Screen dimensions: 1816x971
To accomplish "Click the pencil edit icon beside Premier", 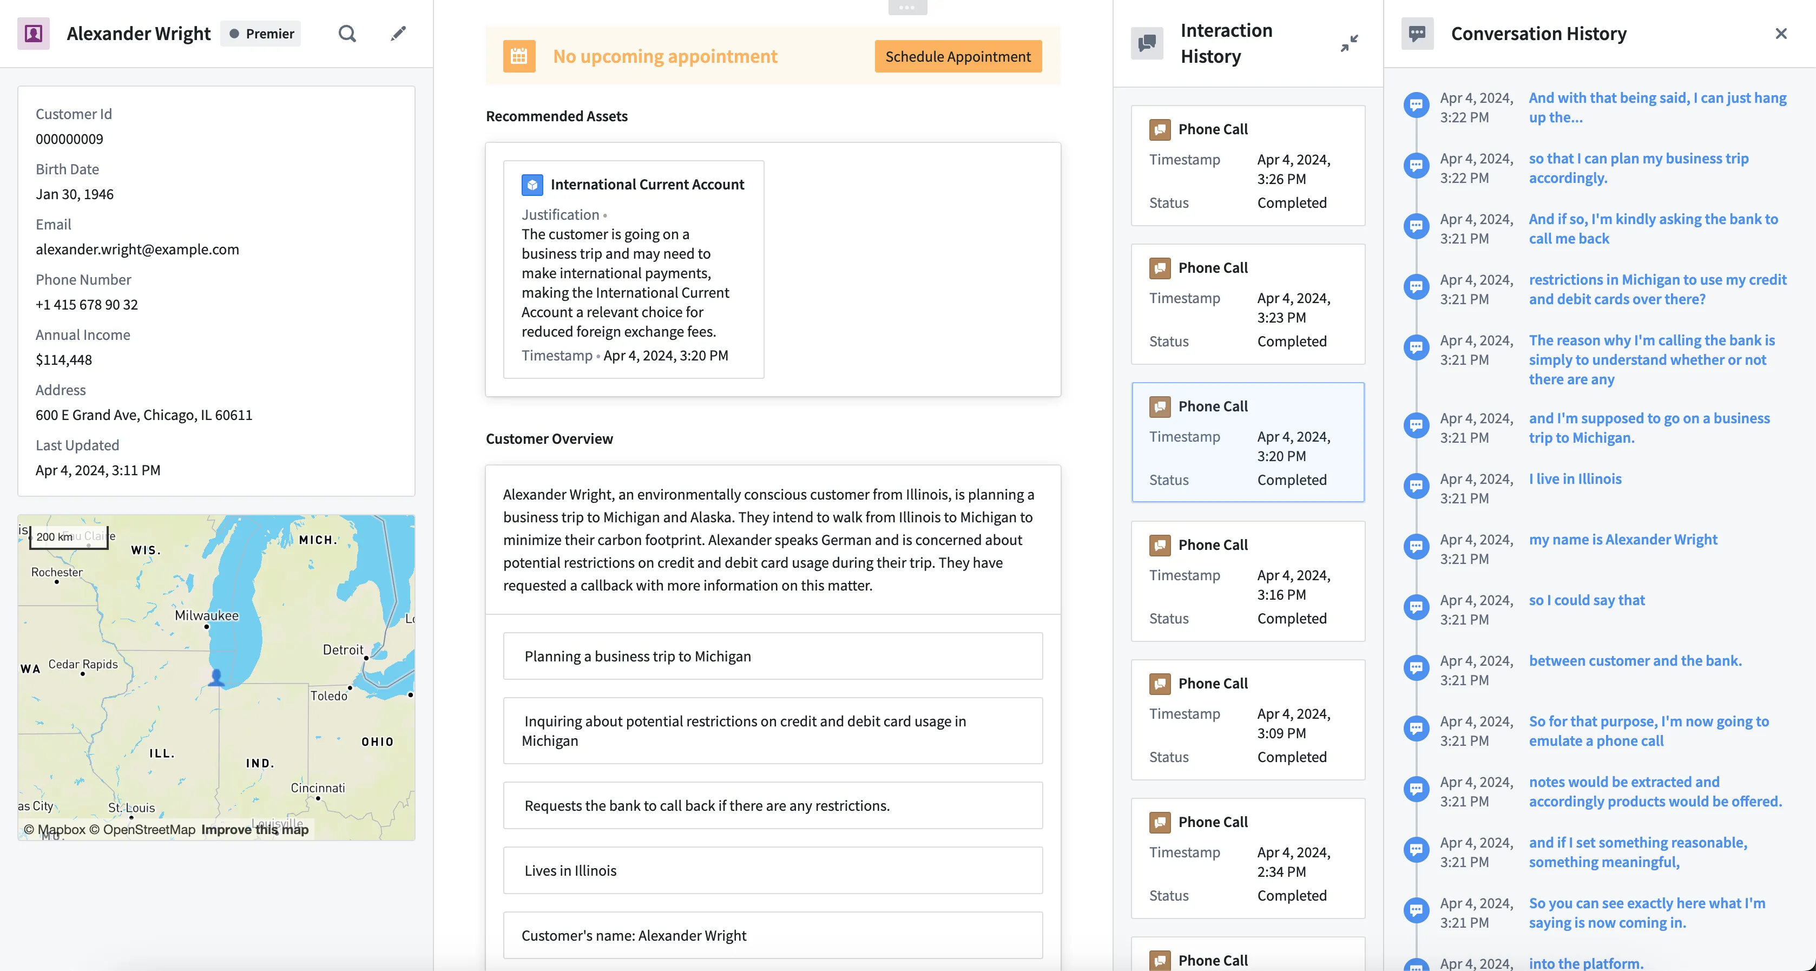I will point(398,33).
